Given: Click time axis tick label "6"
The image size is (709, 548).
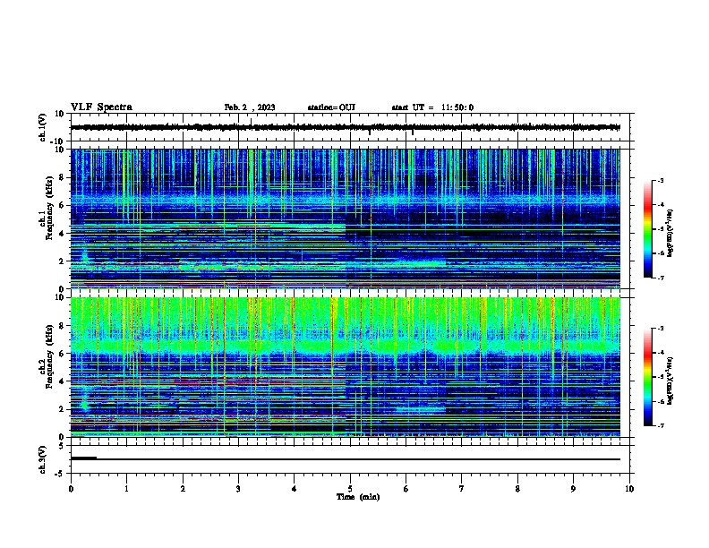Looking at the screenshot, I should pyautogui.click(x=406, y=489).
